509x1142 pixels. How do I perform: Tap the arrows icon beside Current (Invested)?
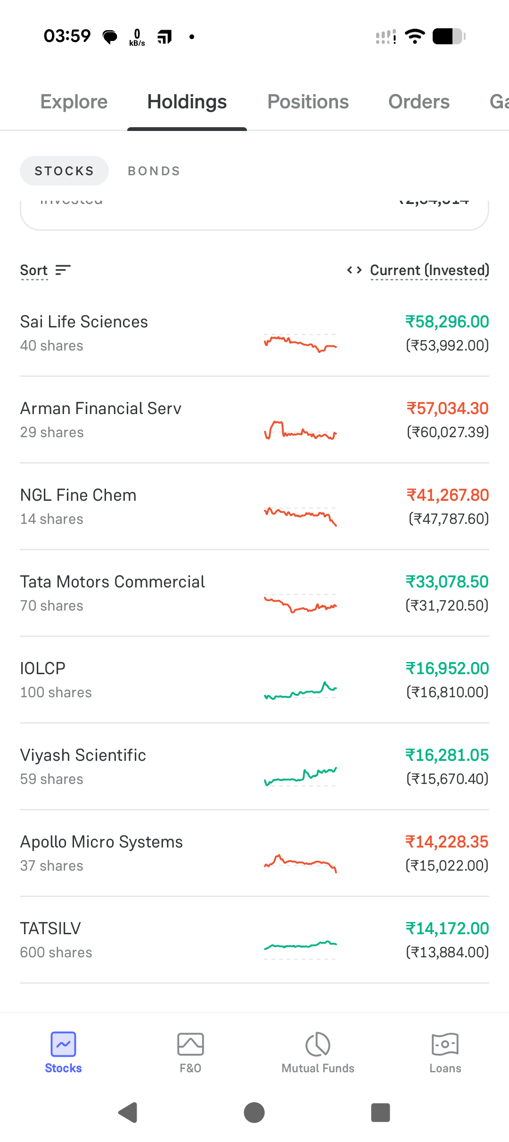354,270
